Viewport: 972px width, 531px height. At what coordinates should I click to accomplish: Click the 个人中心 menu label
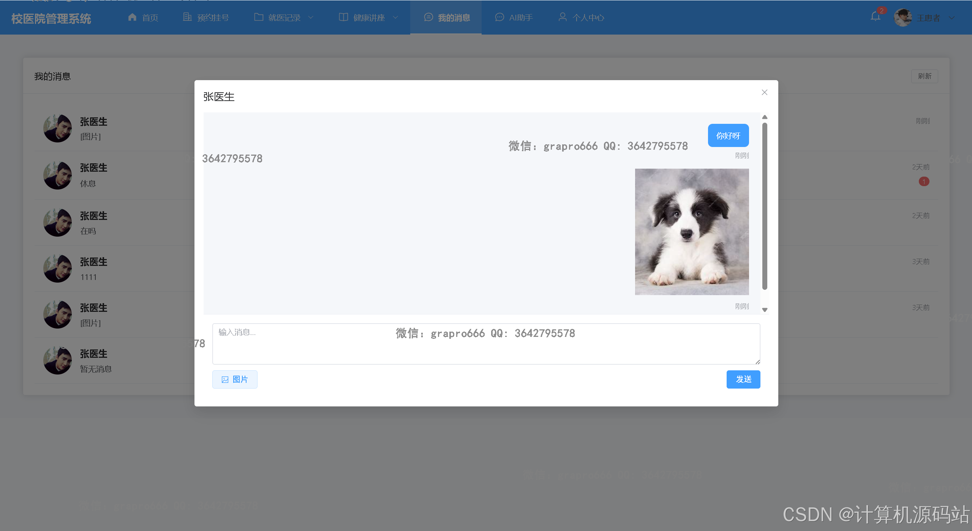tap(588, 18)
